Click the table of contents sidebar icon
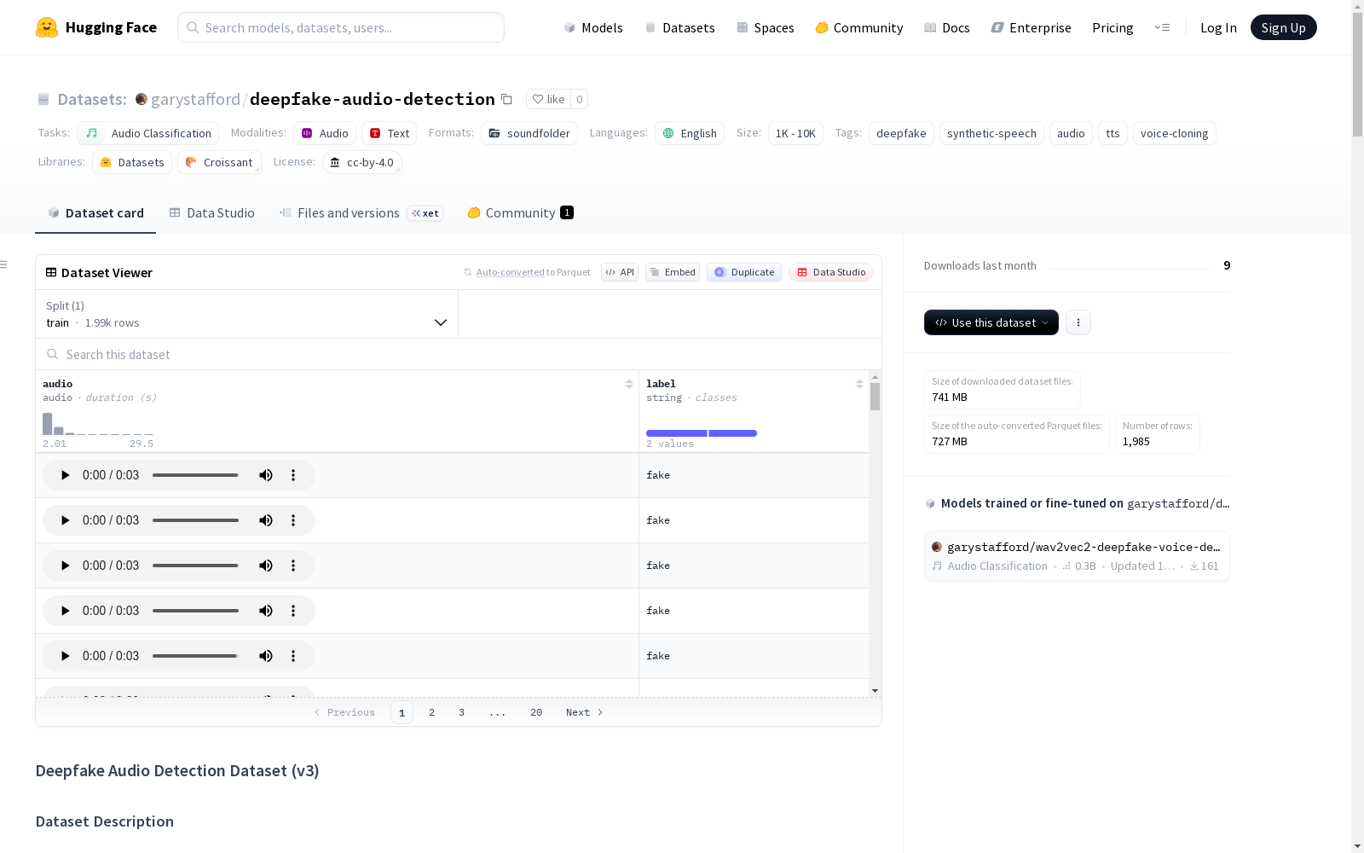The width and height of the screenshot is (1364, 853). tap(4, 264)
